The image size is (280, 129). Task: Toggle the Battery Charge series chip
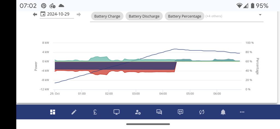click(x=107, y=16)
